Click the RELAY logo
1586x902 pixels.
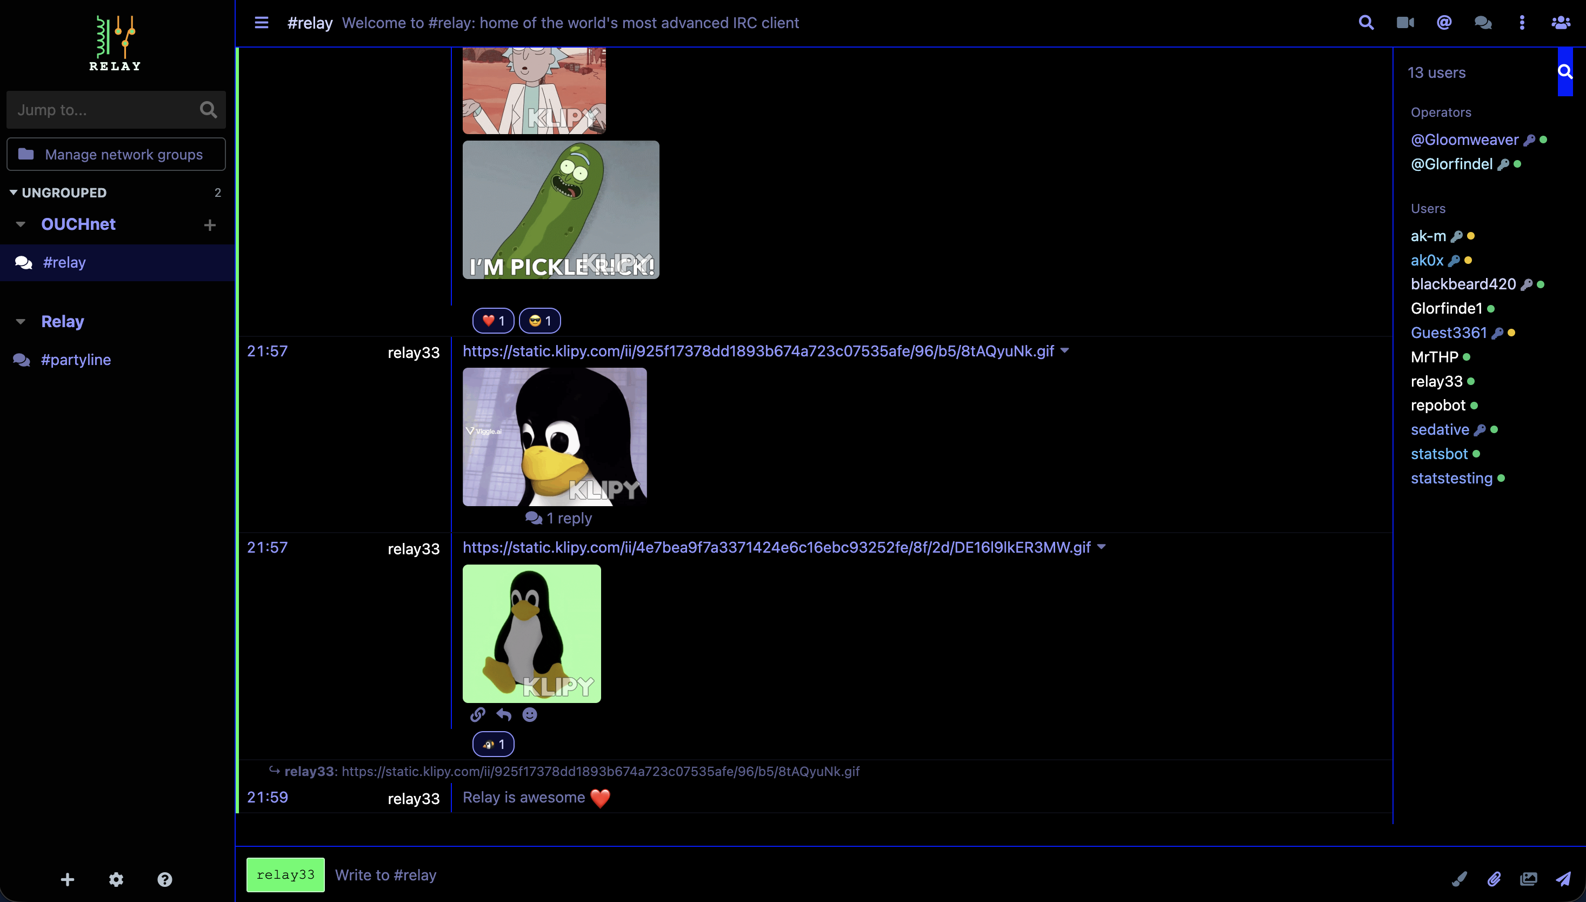pos(115,42)
